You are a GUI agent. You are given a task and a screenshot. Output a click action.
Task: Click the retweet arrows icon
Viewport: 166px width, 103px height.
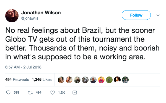(x=30, y=93)
